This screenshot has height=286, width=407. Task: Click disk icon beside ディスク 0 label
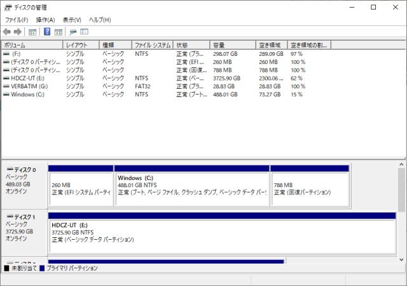click(x=10, y=169)
